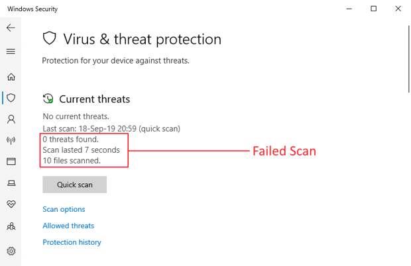Maximize the Windows Security window
The image size is (411, 266).
[374, 9]
